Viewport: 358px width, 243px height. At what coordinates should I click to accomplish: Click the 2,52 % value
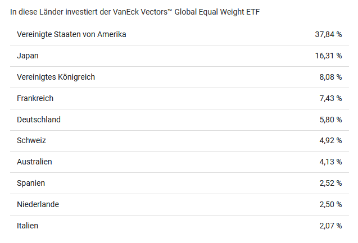(x=330, y=183)
